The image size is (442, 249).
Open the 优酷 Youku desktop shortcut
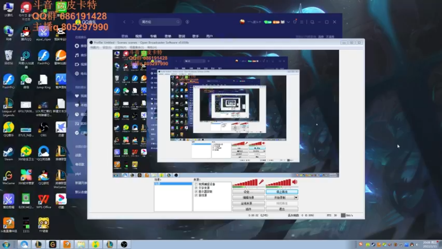point(61,201)
